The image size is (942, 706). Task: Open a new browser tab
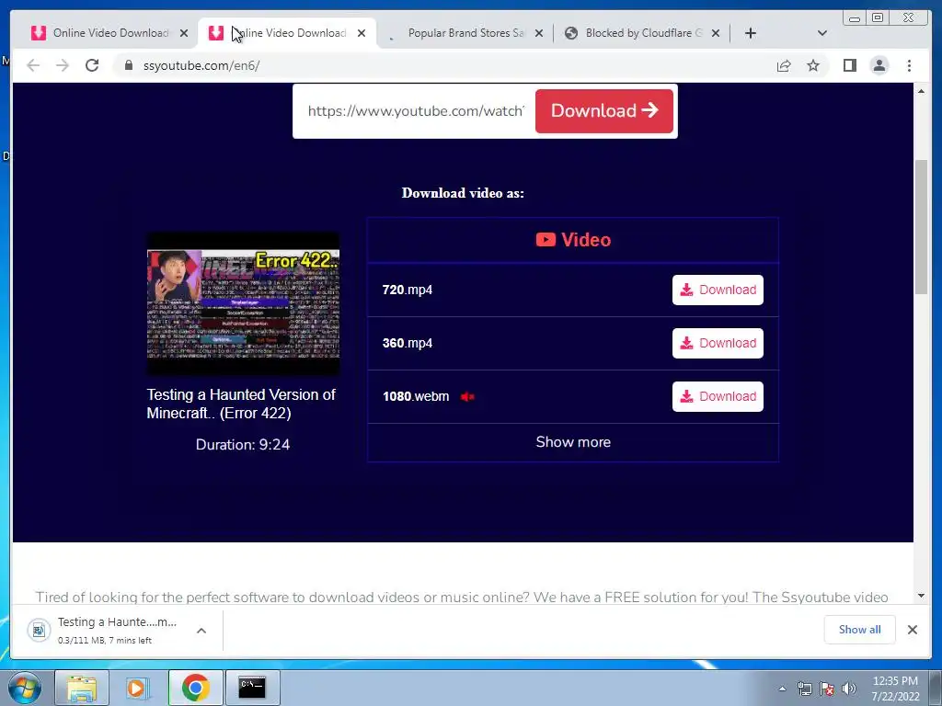point(751,33)
